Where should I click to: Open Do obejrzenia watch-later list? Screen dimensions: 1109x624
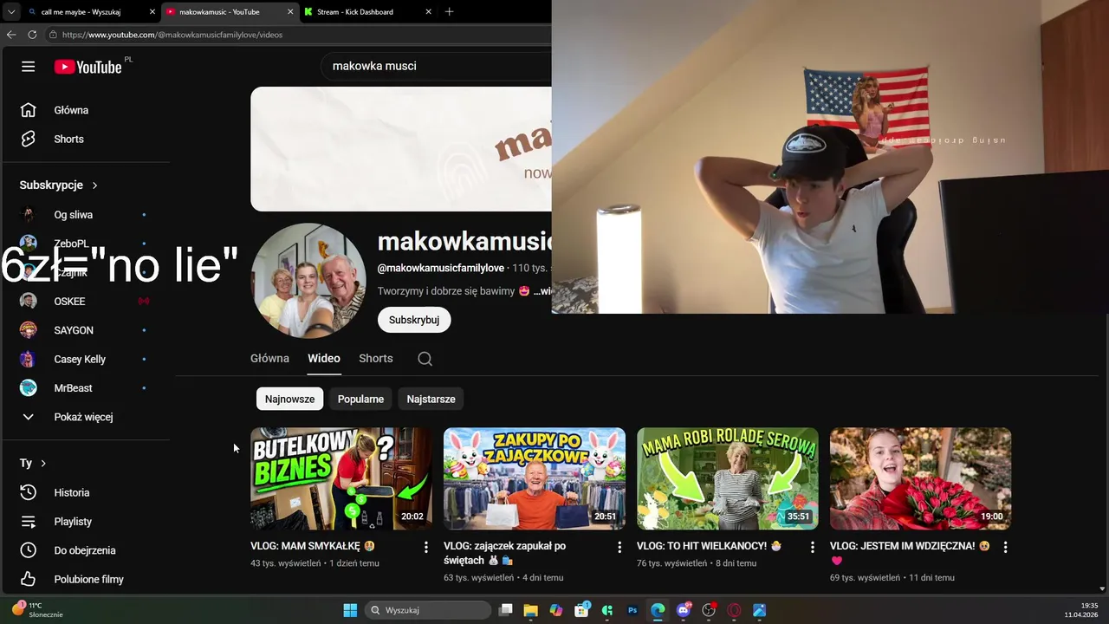[84, 550]
